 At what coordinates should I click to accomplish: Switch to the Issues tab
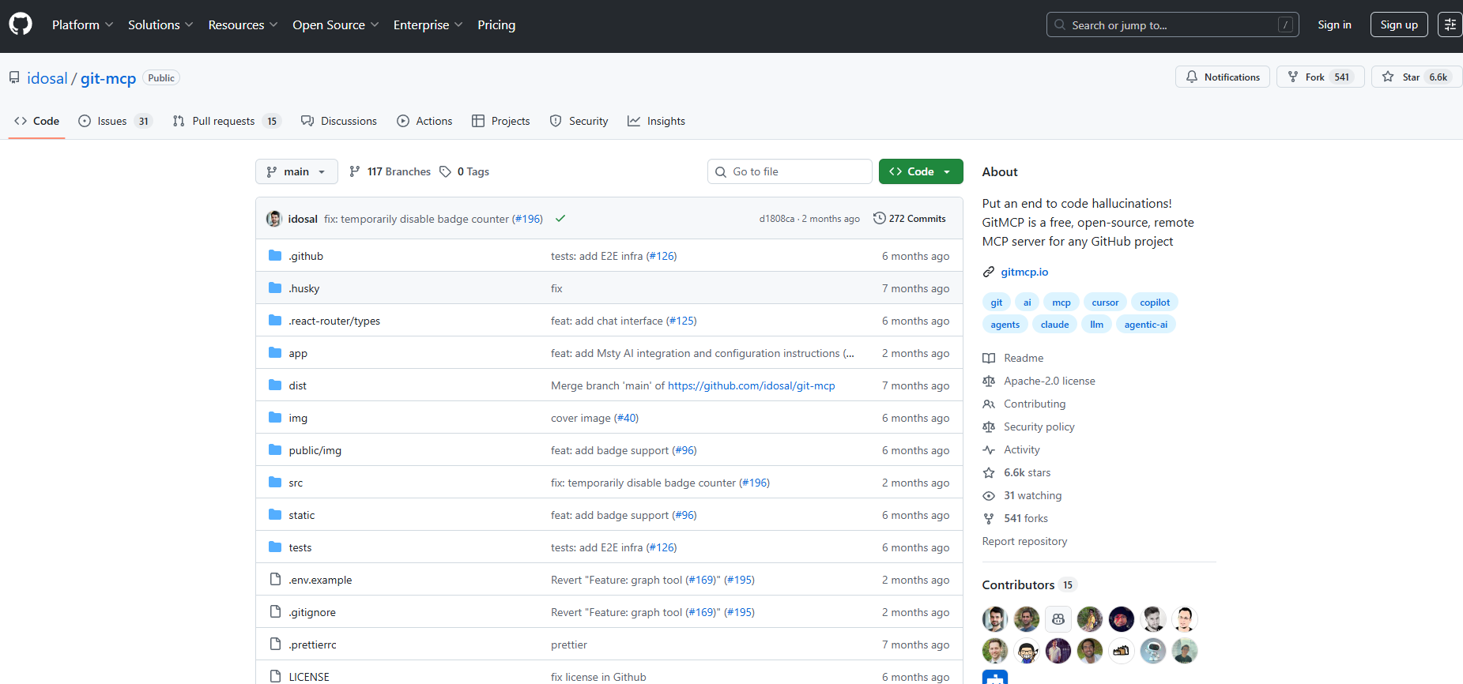point(115,121)
